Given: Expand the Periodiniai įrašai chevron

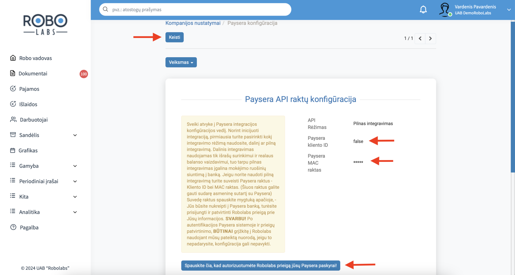Looking at the screenshot, I should pyautogui.click(x=75, y=181).
